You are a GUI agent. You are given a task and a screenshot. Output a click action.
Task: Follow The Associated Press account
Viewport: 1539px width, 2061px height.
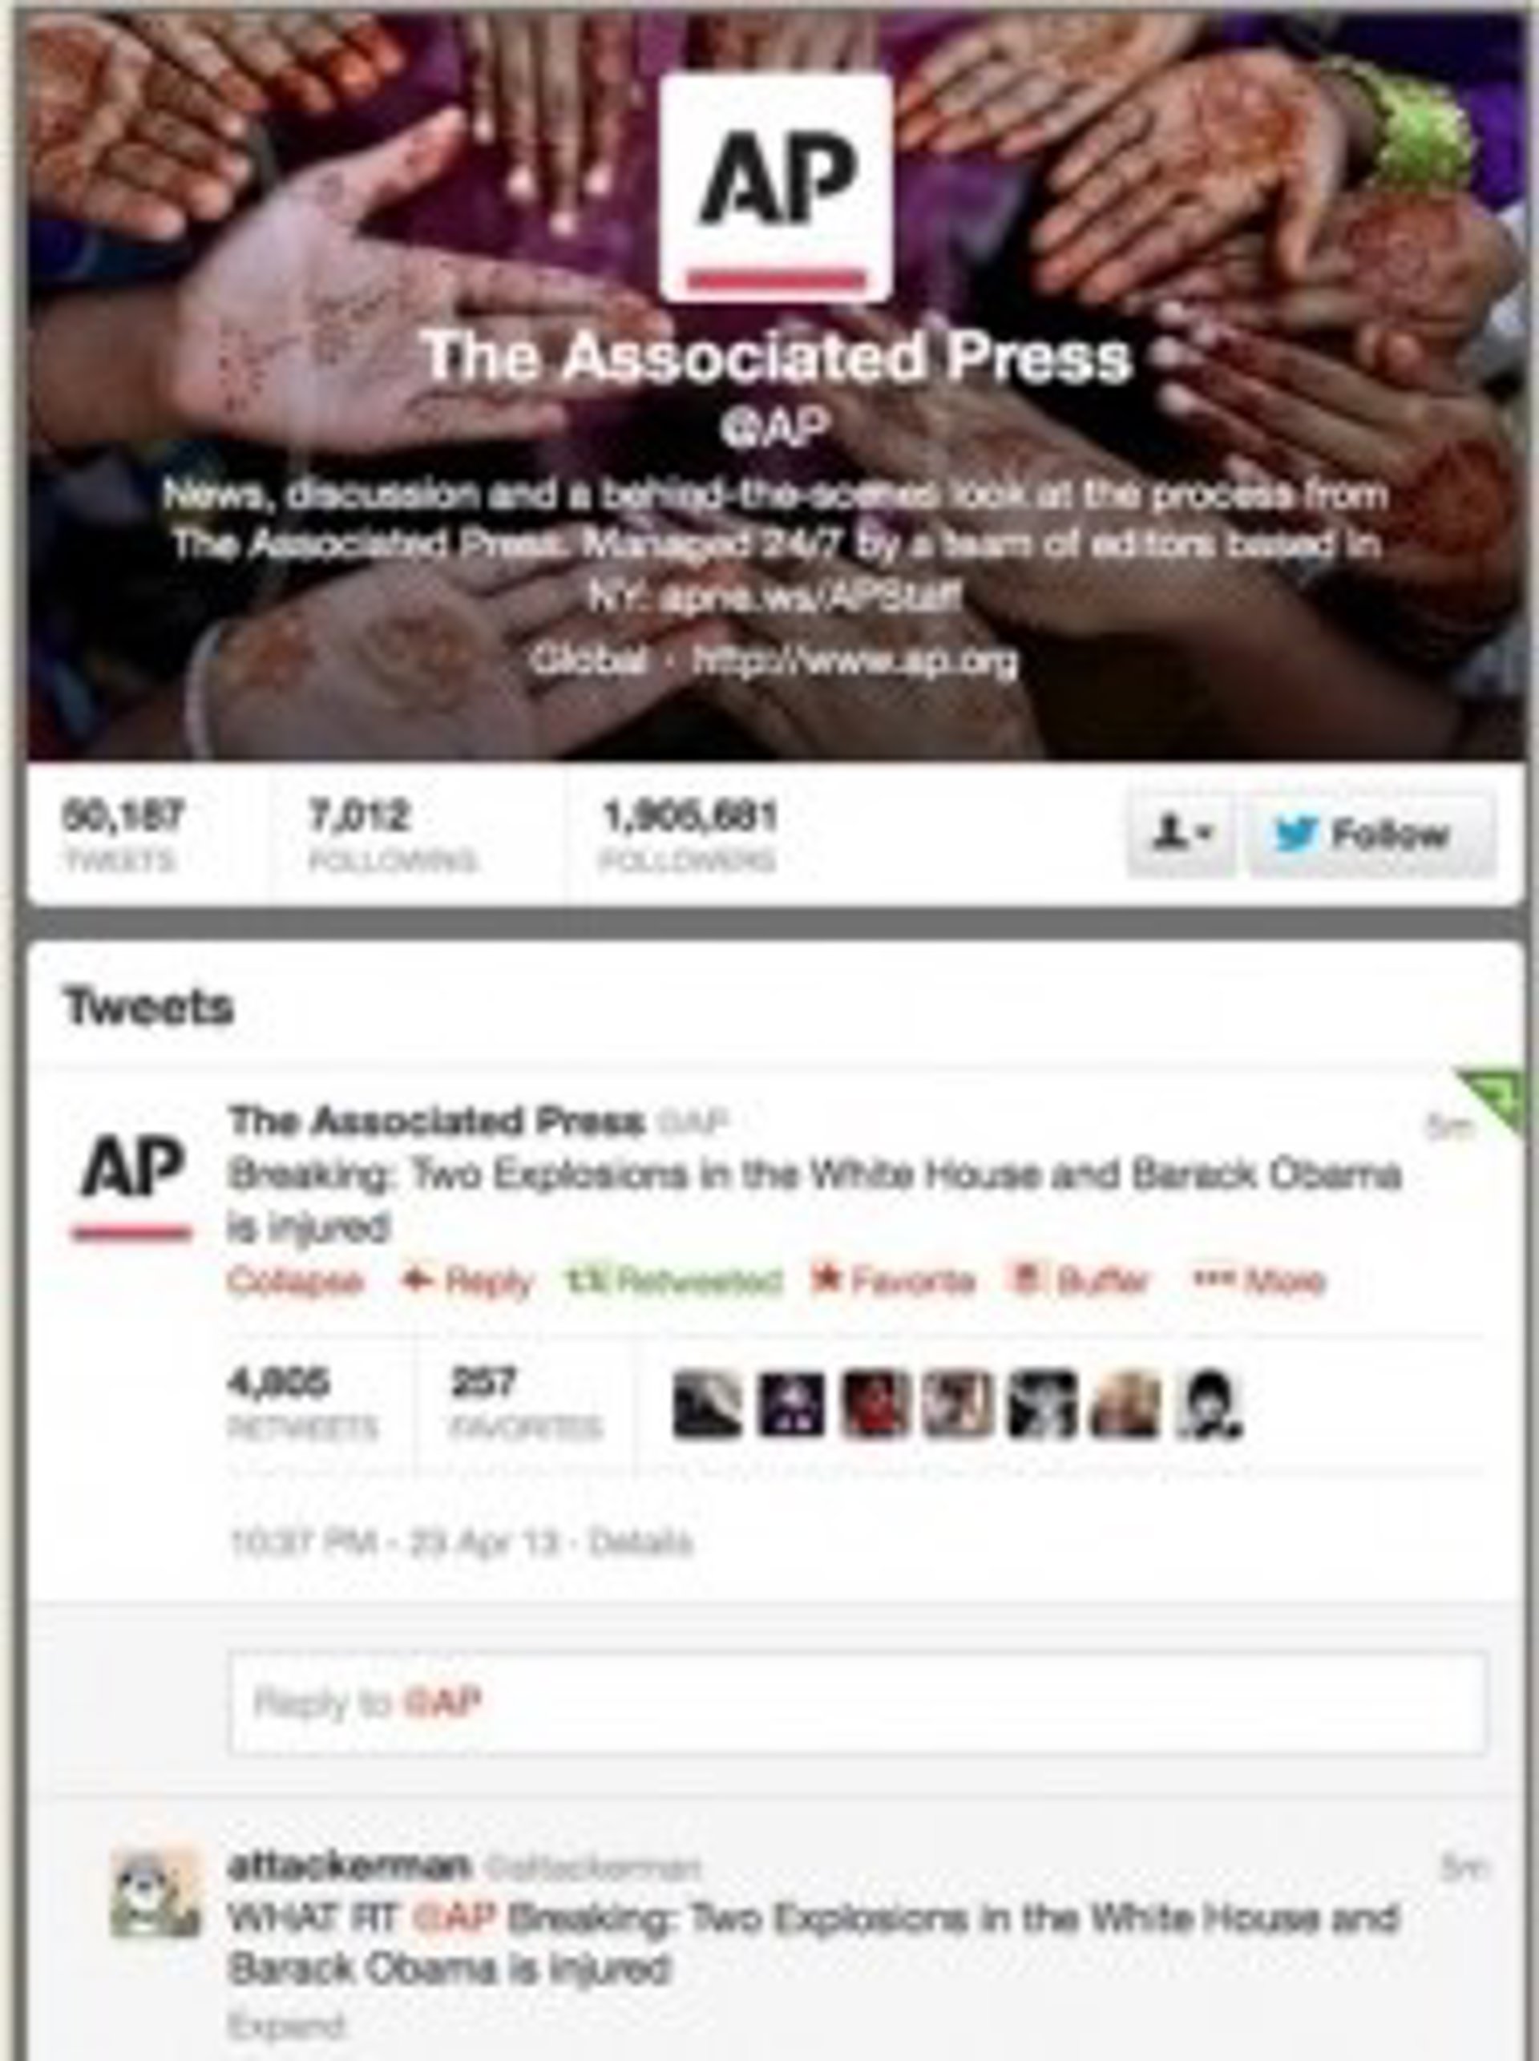tap(1372, 834)
